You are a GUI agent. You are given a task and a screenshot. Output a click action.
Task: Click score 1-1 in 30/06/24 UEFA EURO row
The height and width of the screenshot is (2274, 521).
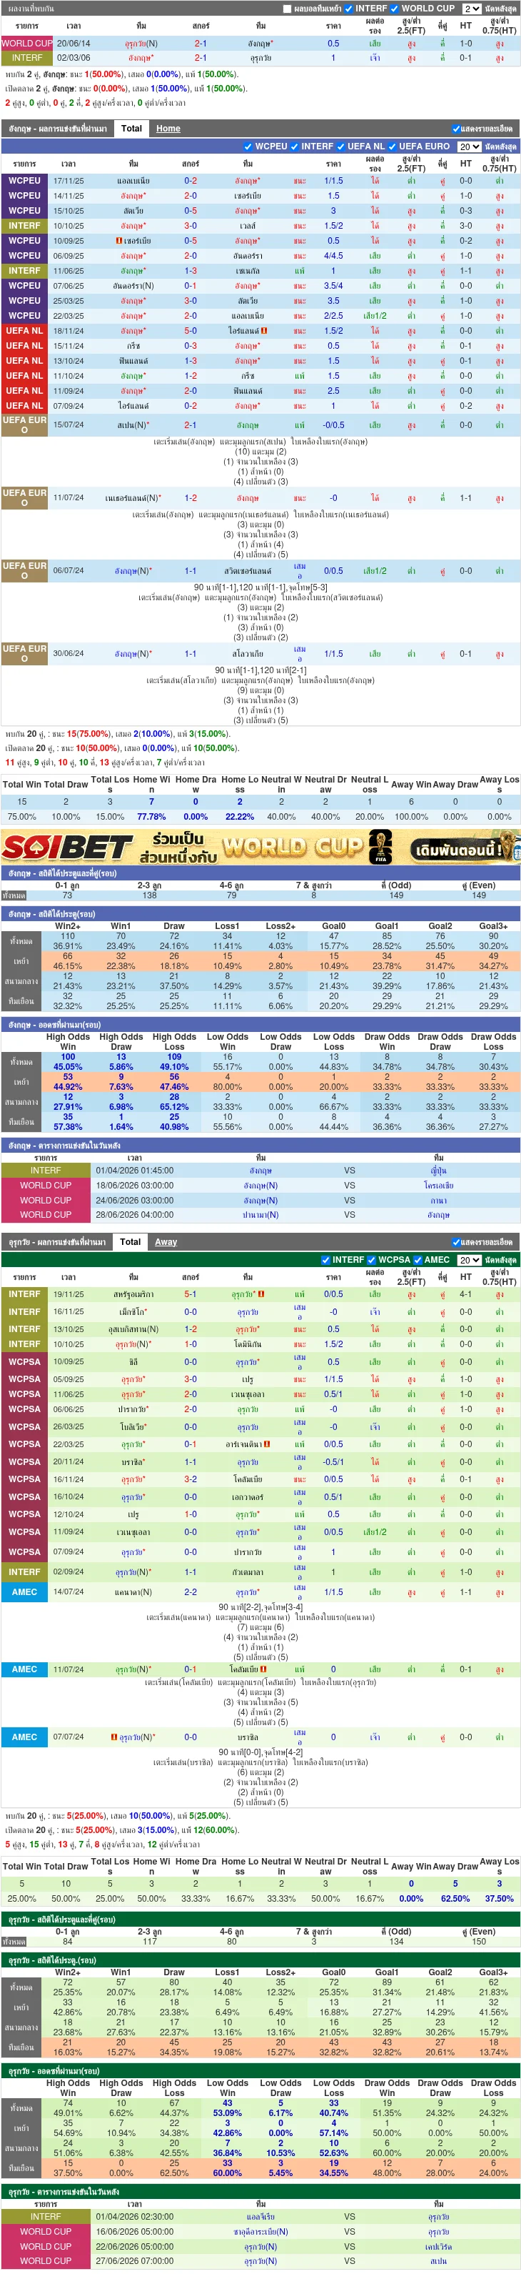pyautogui.click(x=191, y=654)
